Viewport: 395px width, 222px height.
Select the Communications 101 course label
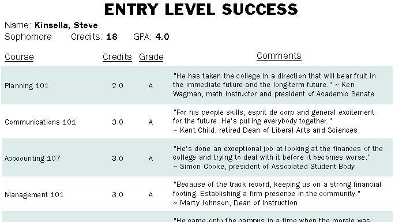(40, 122)
